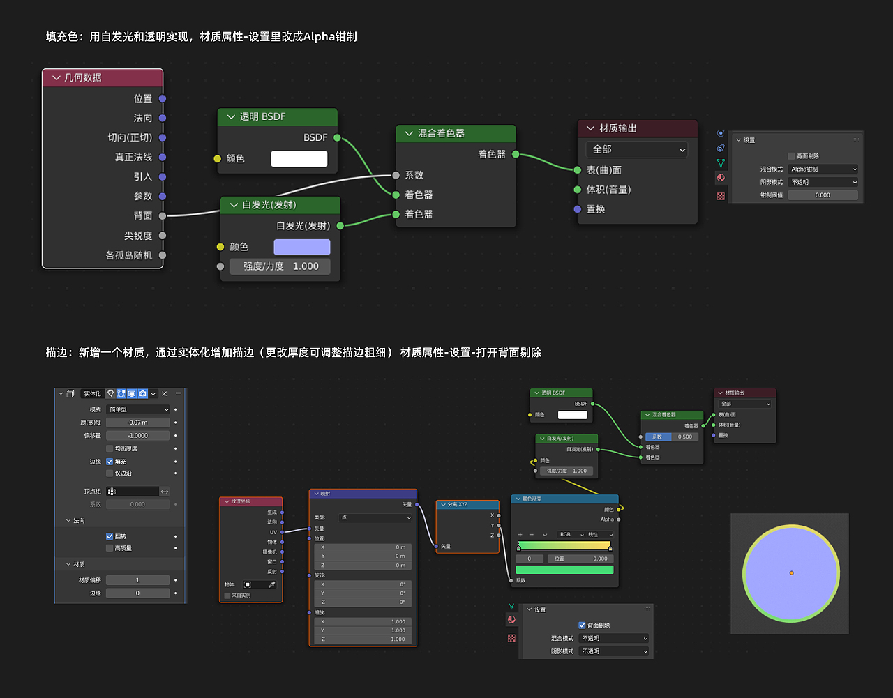Remove the 实体化 modifier with X icon
This screenshot has height=698, width=893.
coord(165,394)
